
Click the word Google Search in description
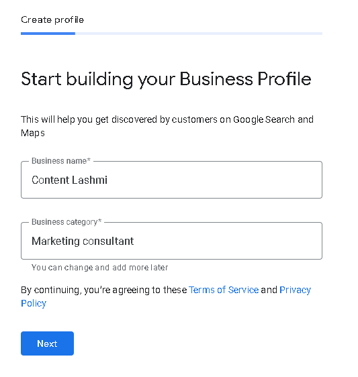coord(264,119)
